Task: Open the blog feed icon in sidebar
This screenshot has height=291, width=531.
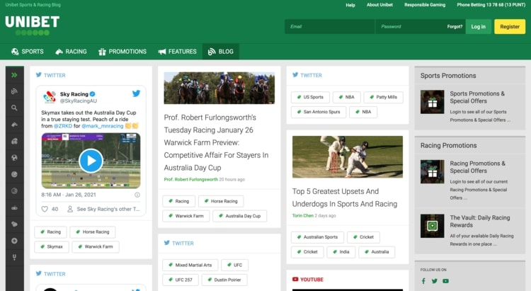Action: (x=14, y=91)
